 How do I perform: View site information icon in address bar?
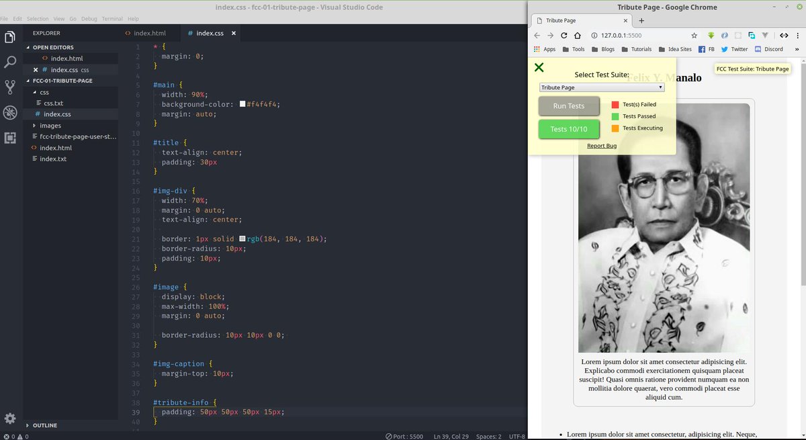(x=595, y=36)
